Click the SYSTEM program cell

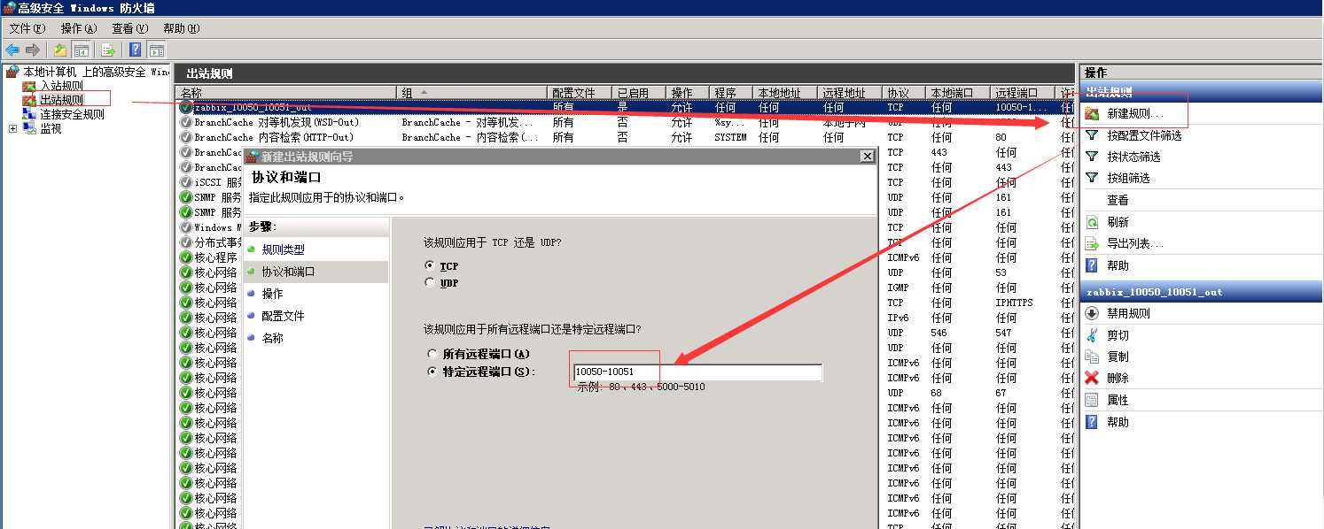tap(730, 137)
